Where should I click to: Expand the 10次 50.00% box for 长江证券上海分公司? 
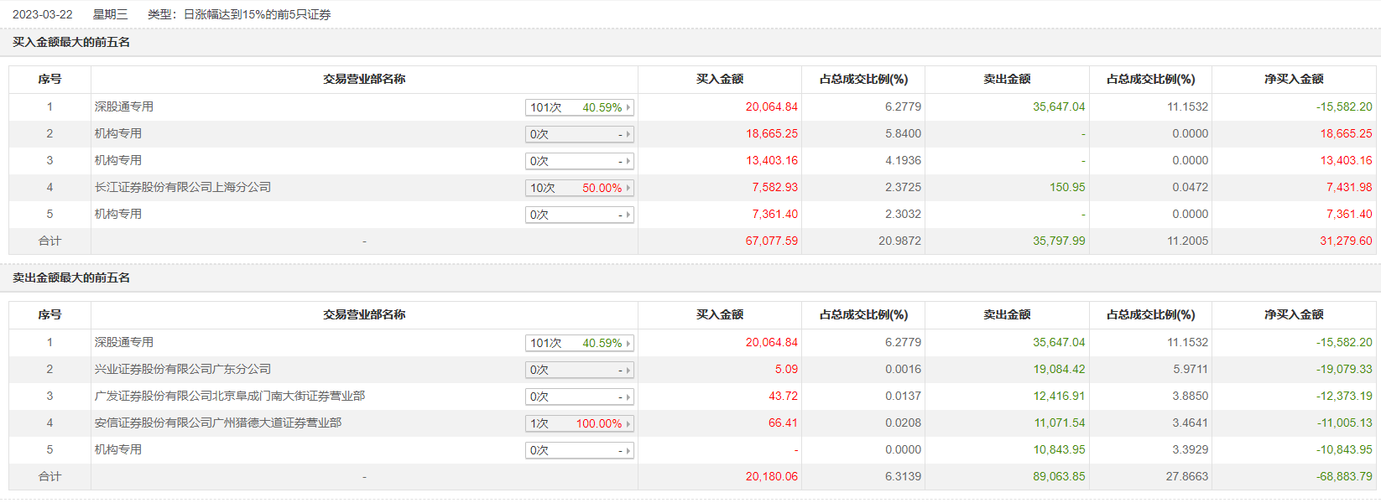tap(579, 188)
